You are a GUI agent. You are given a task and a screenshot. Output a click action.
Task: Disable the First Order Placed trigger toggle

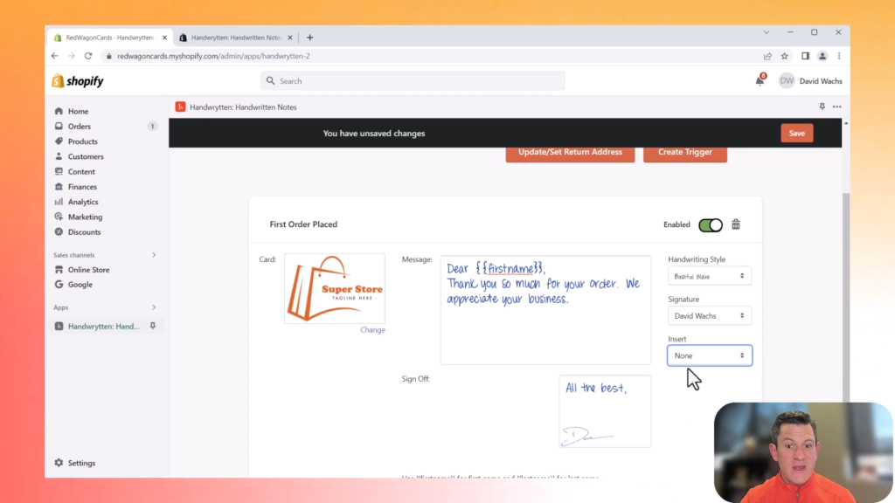pos(710,224)
